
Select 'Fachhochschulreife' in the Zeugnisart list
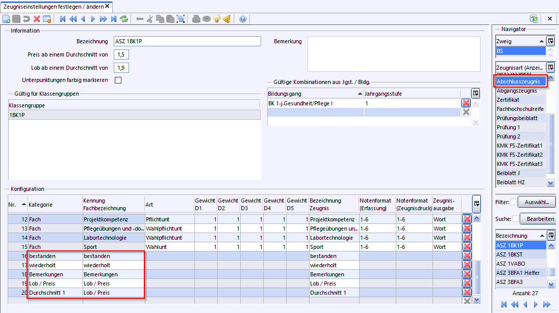pos(520,109)
